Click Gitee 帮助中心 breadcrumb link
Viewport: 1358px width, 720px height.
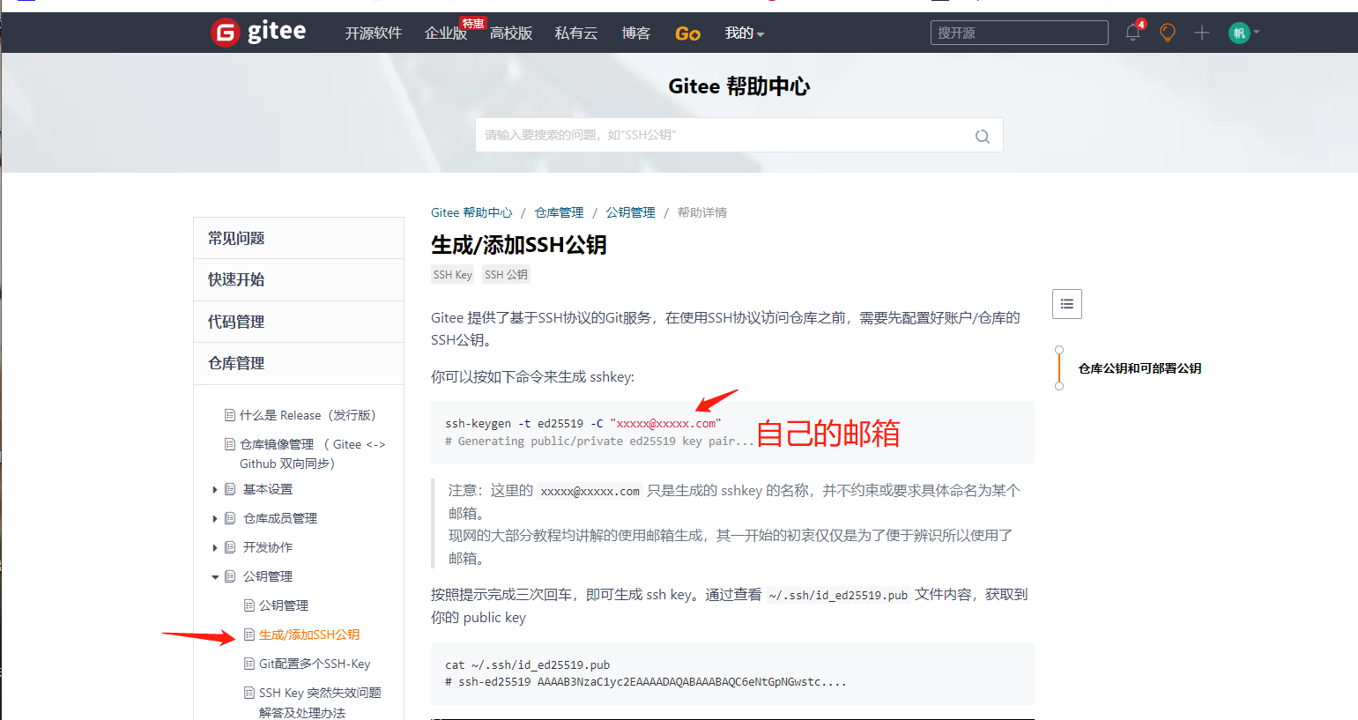[471, 212]
